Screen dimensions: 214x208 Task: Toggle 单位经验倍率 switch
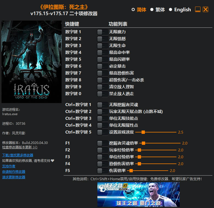tap(102, 157)
